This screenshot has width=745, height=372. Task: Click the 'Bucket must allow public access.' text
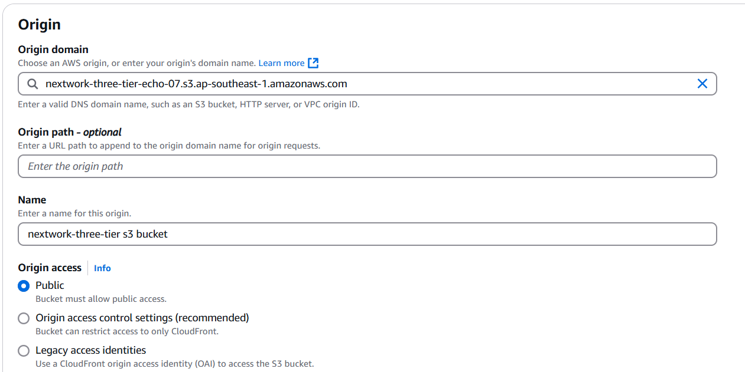[101, 299]
